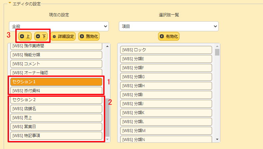This screenshot has height=149, width=263.
Task: Select [WBS] 分類J option
Action: pyautogui.click(x=166, y=104)
